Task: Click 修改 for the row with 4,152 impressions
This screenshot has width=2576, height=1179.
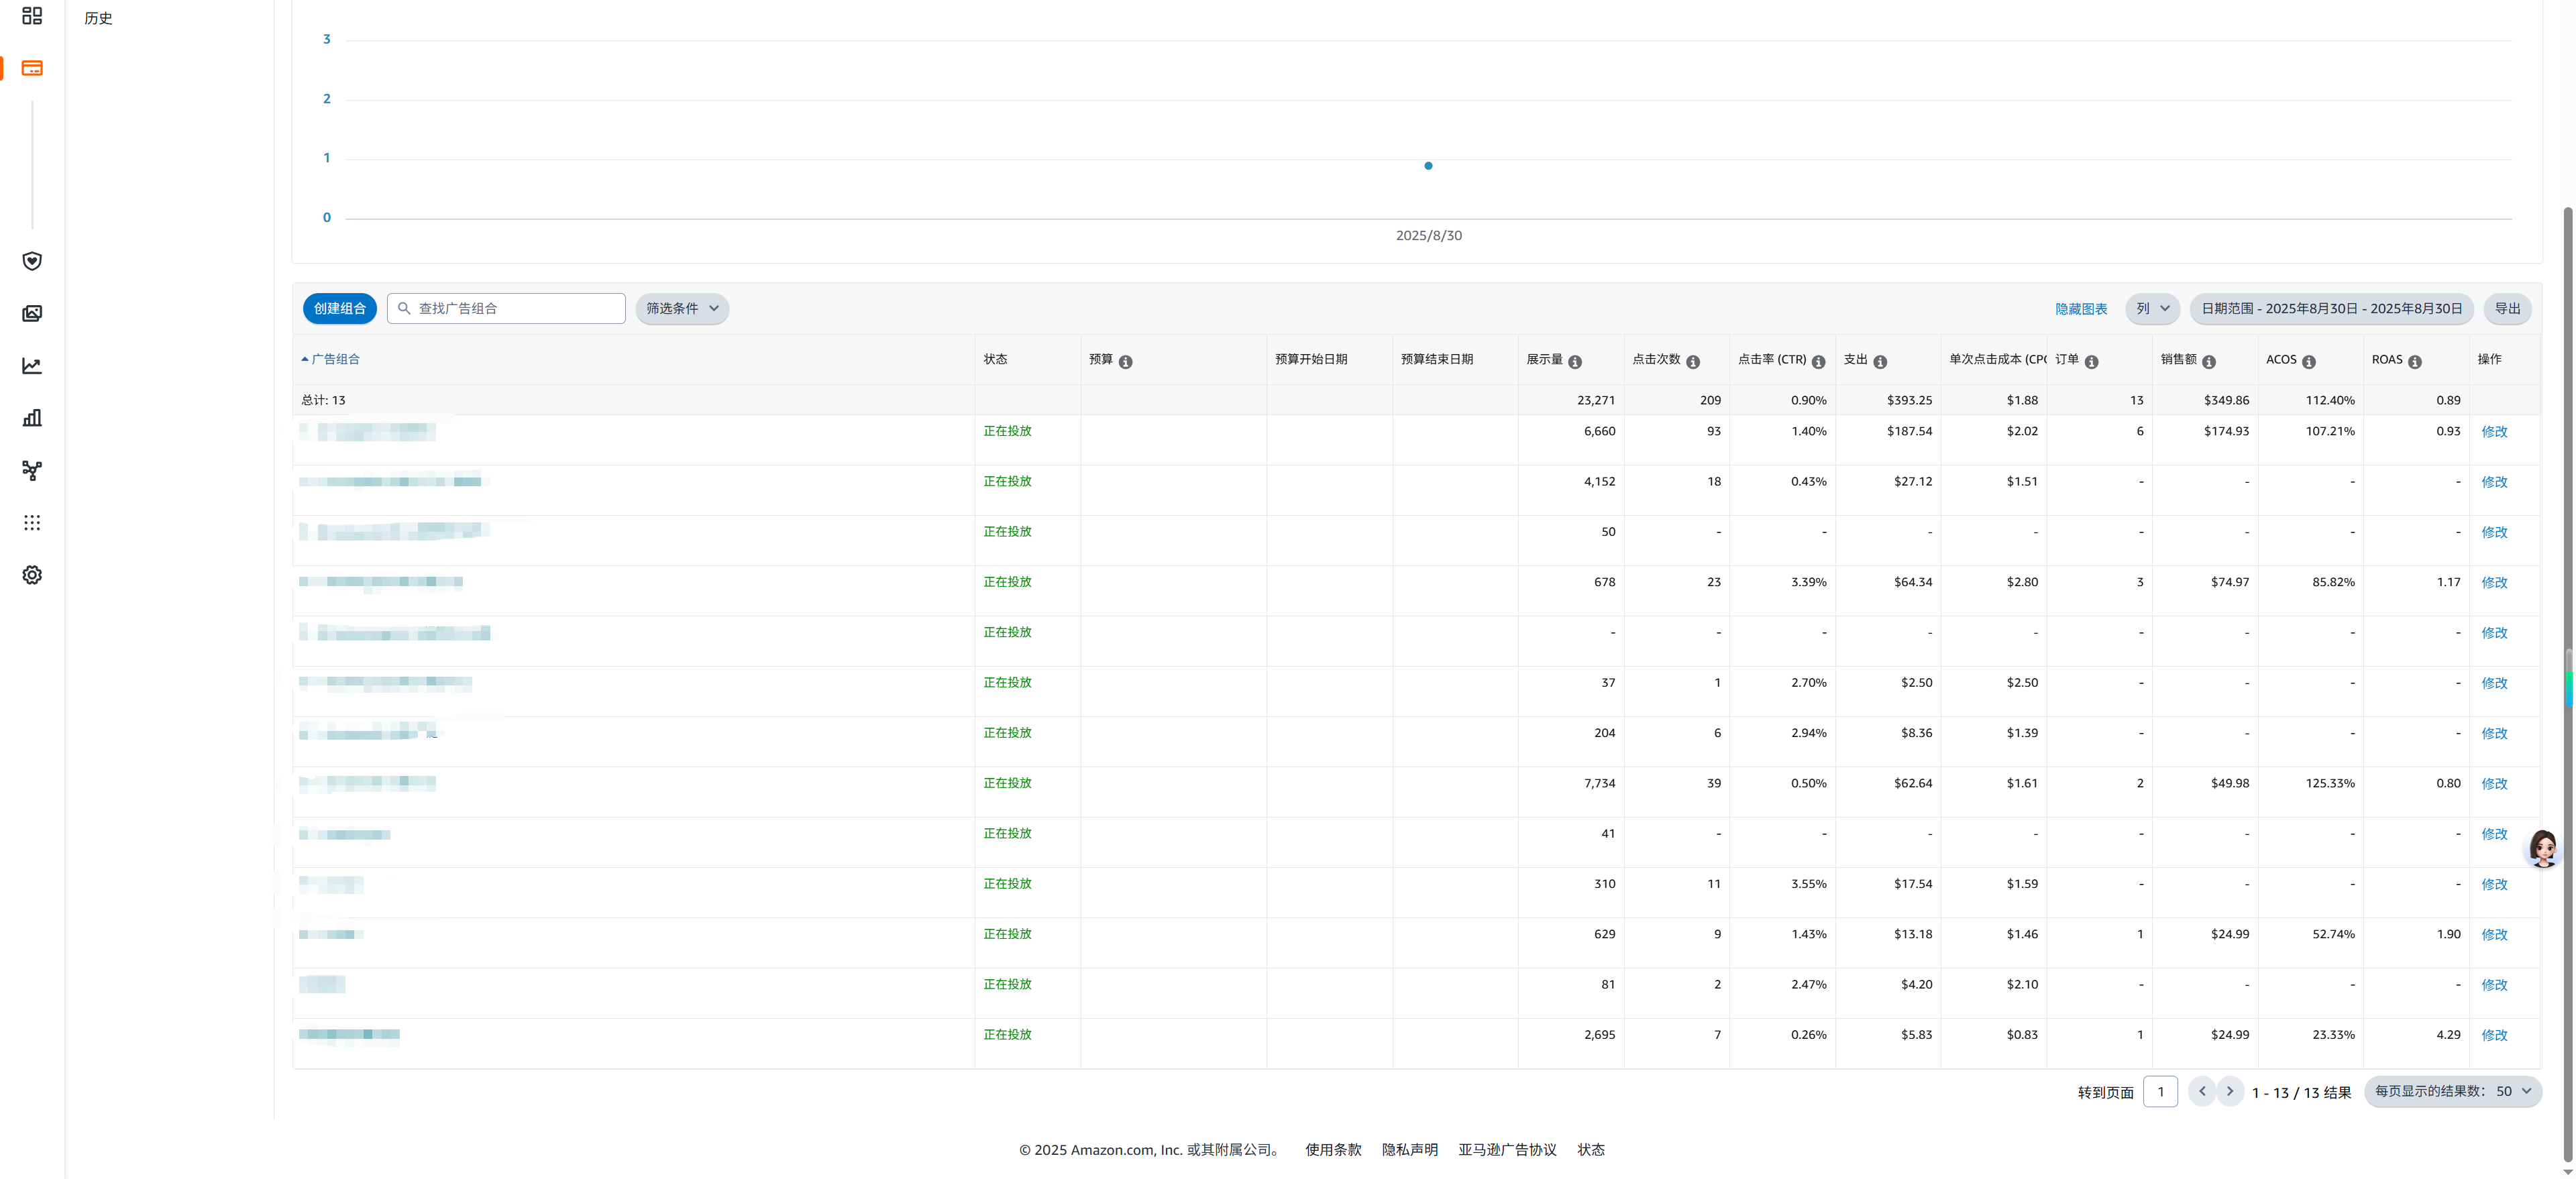Action: coord(2494,482)
